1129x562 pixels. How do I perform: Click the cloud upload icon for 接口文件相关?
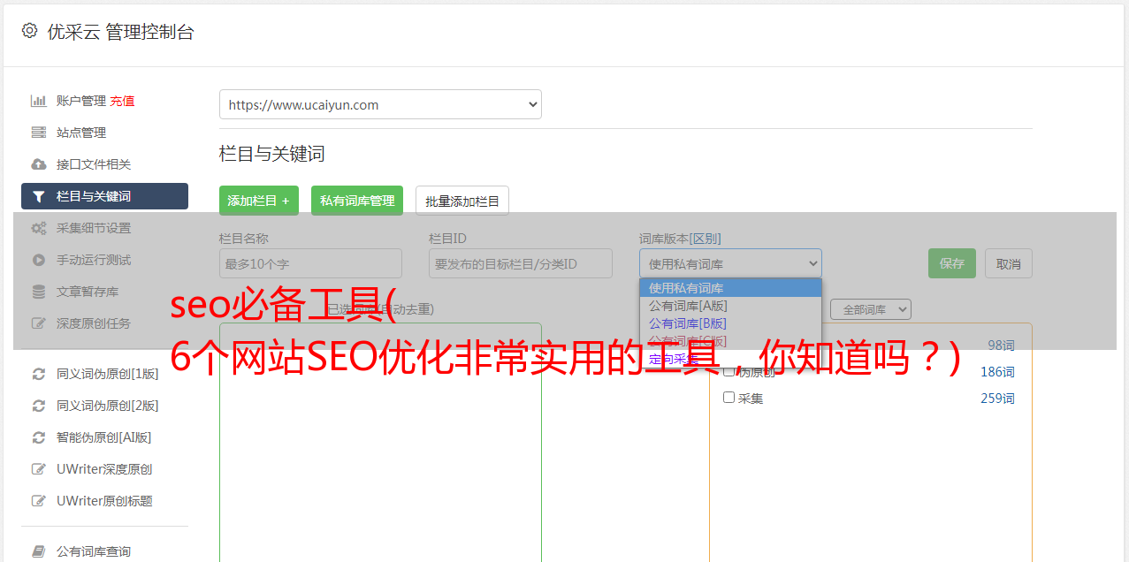pyautogui.click(x=38, y=164)
